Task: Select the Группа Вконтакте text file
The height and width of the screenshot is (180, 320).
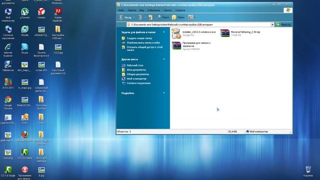Action: [41, 50]
